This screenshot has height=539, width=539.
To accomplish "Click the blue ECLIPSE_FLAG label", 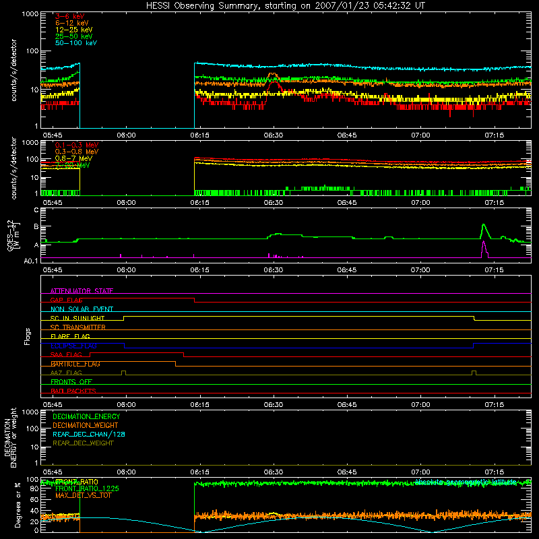I will point(73,346).
